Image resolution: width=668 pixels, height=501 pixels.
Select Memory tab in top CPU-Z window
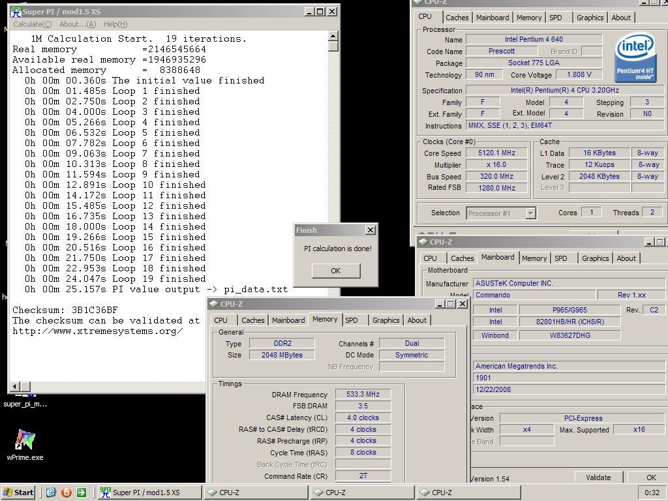coord(528,18)
